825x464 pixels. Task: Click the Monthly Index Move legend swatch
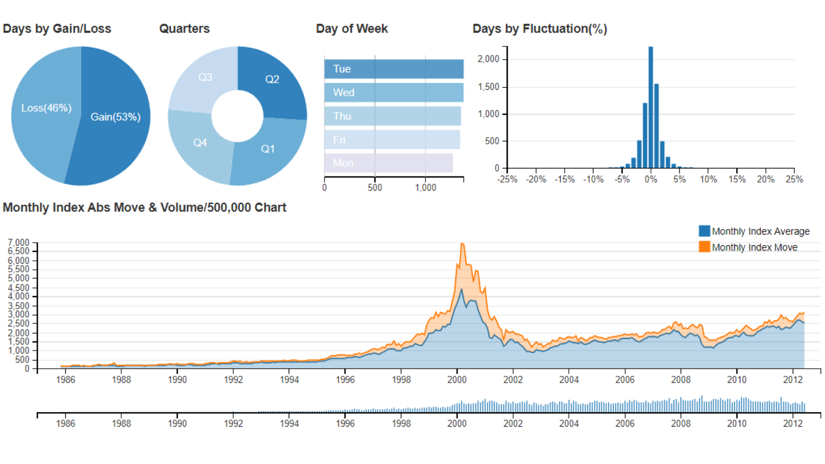704,247
